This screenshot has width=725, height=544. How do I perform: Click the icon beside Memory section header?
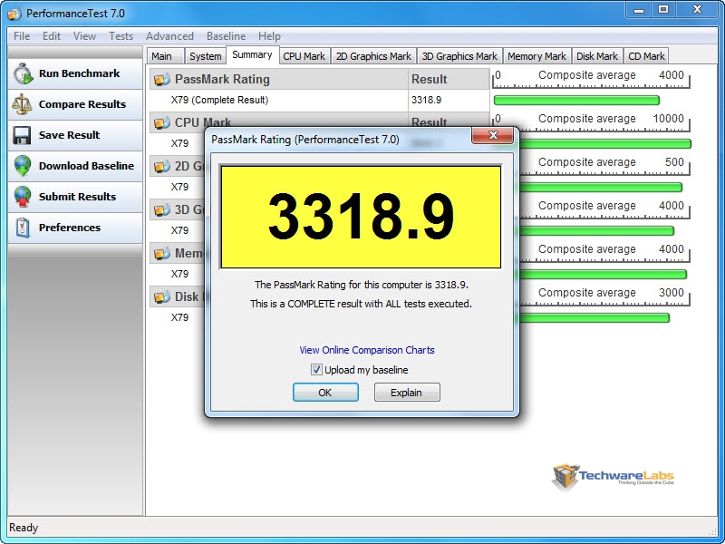click(162, 254)
